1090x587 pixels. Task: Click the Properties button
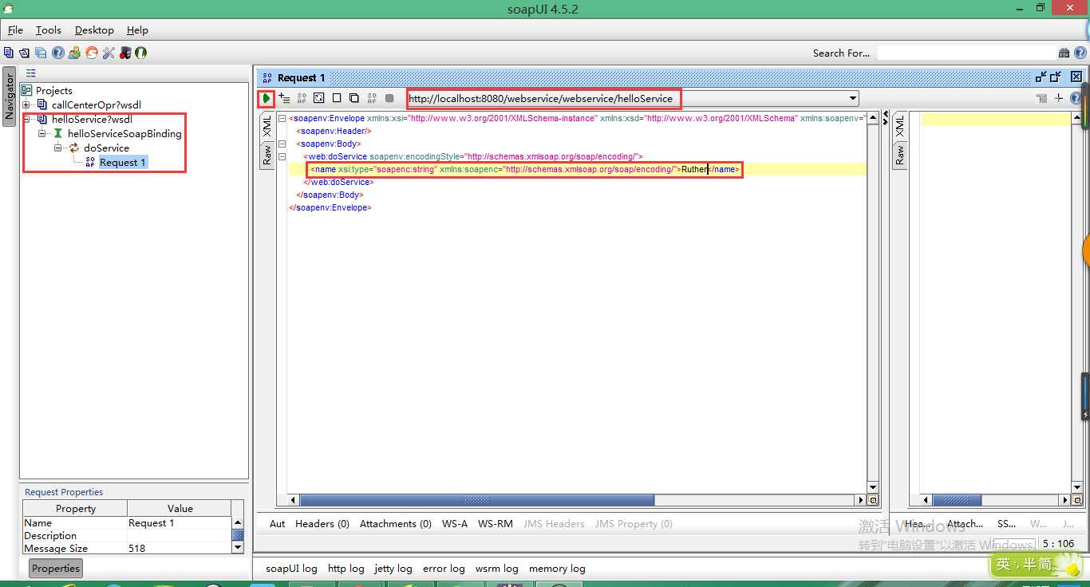[56, 569]
